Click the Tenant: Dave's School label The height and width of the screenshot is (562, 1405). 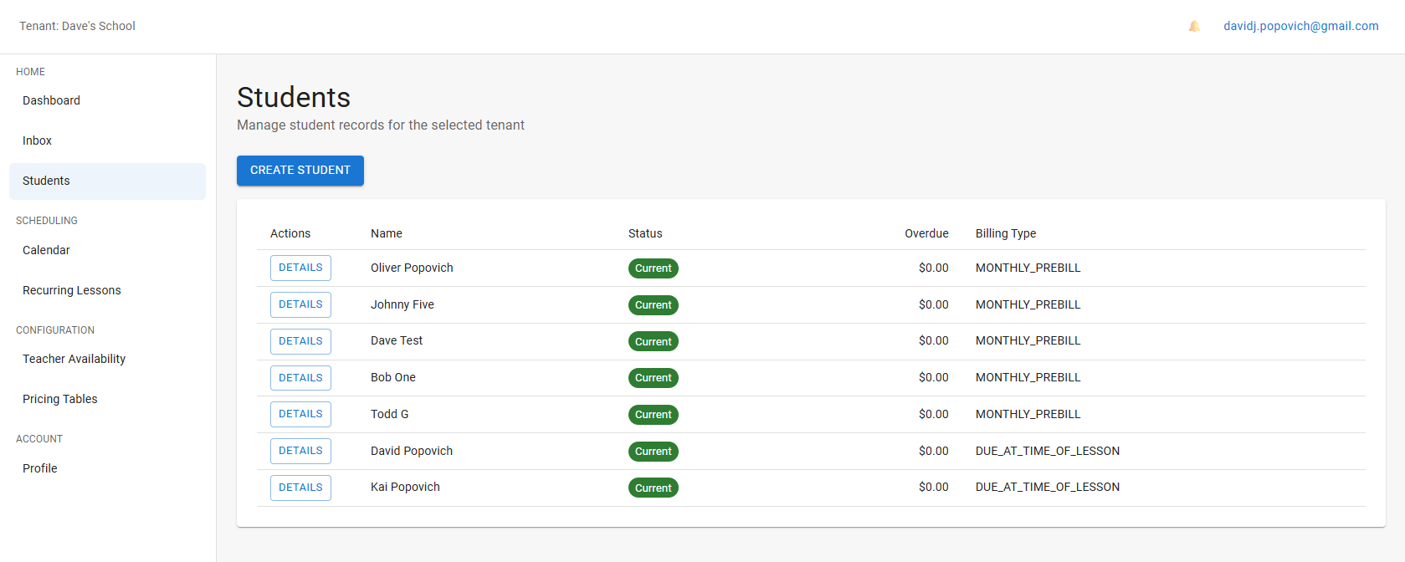(77, 26)
